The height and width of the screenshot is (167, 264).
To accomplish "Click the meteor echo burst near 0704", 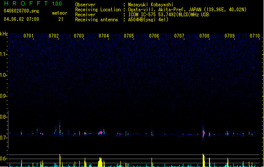I will 100,133.
